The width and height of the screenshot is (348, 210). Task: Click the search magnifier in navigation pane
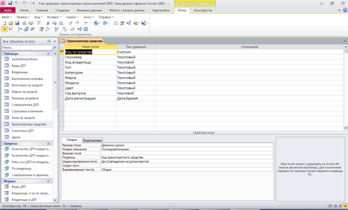tap(55, 47)
